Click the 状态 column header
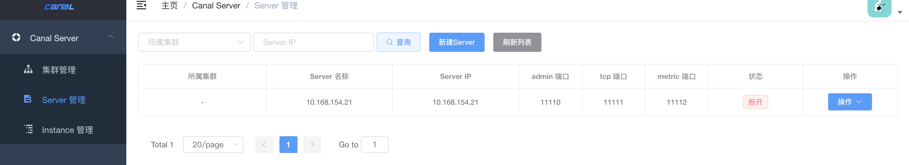Viewport: 909px width, 165px height. point(755,76)
